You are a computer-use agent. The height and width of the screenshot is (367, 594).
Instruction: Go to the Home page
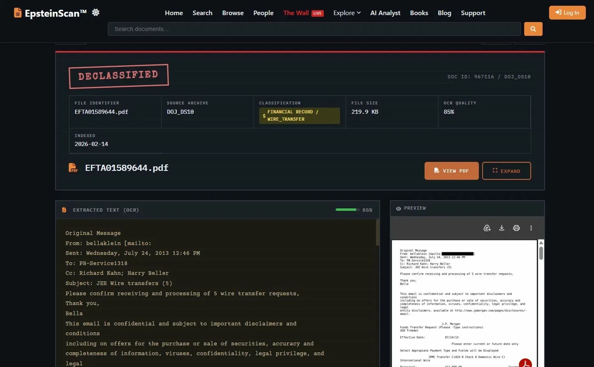tap(174, 13)
